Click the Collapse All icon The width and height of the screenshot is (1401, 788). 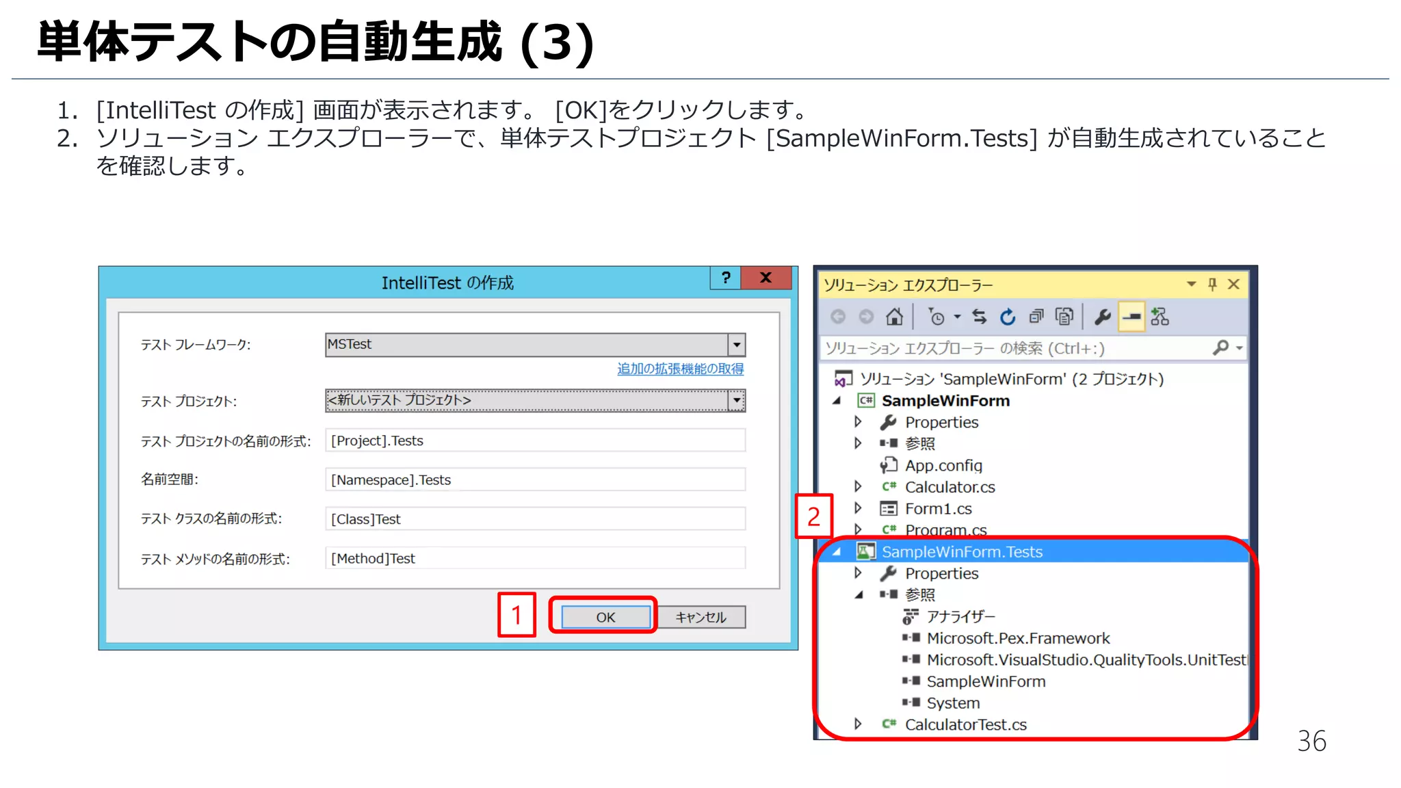pyautogui.click(x=1036, y=317)
